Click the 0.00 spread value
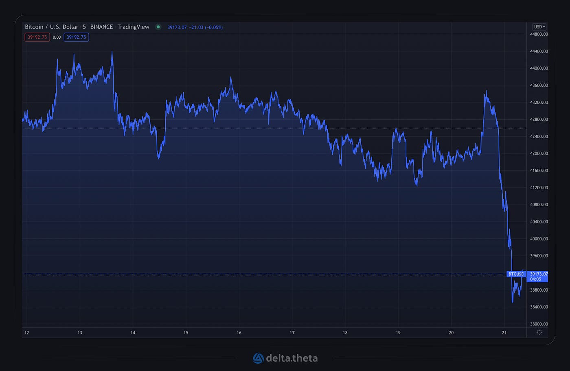This screenshot has height=371, width=570. pos(57,37)
